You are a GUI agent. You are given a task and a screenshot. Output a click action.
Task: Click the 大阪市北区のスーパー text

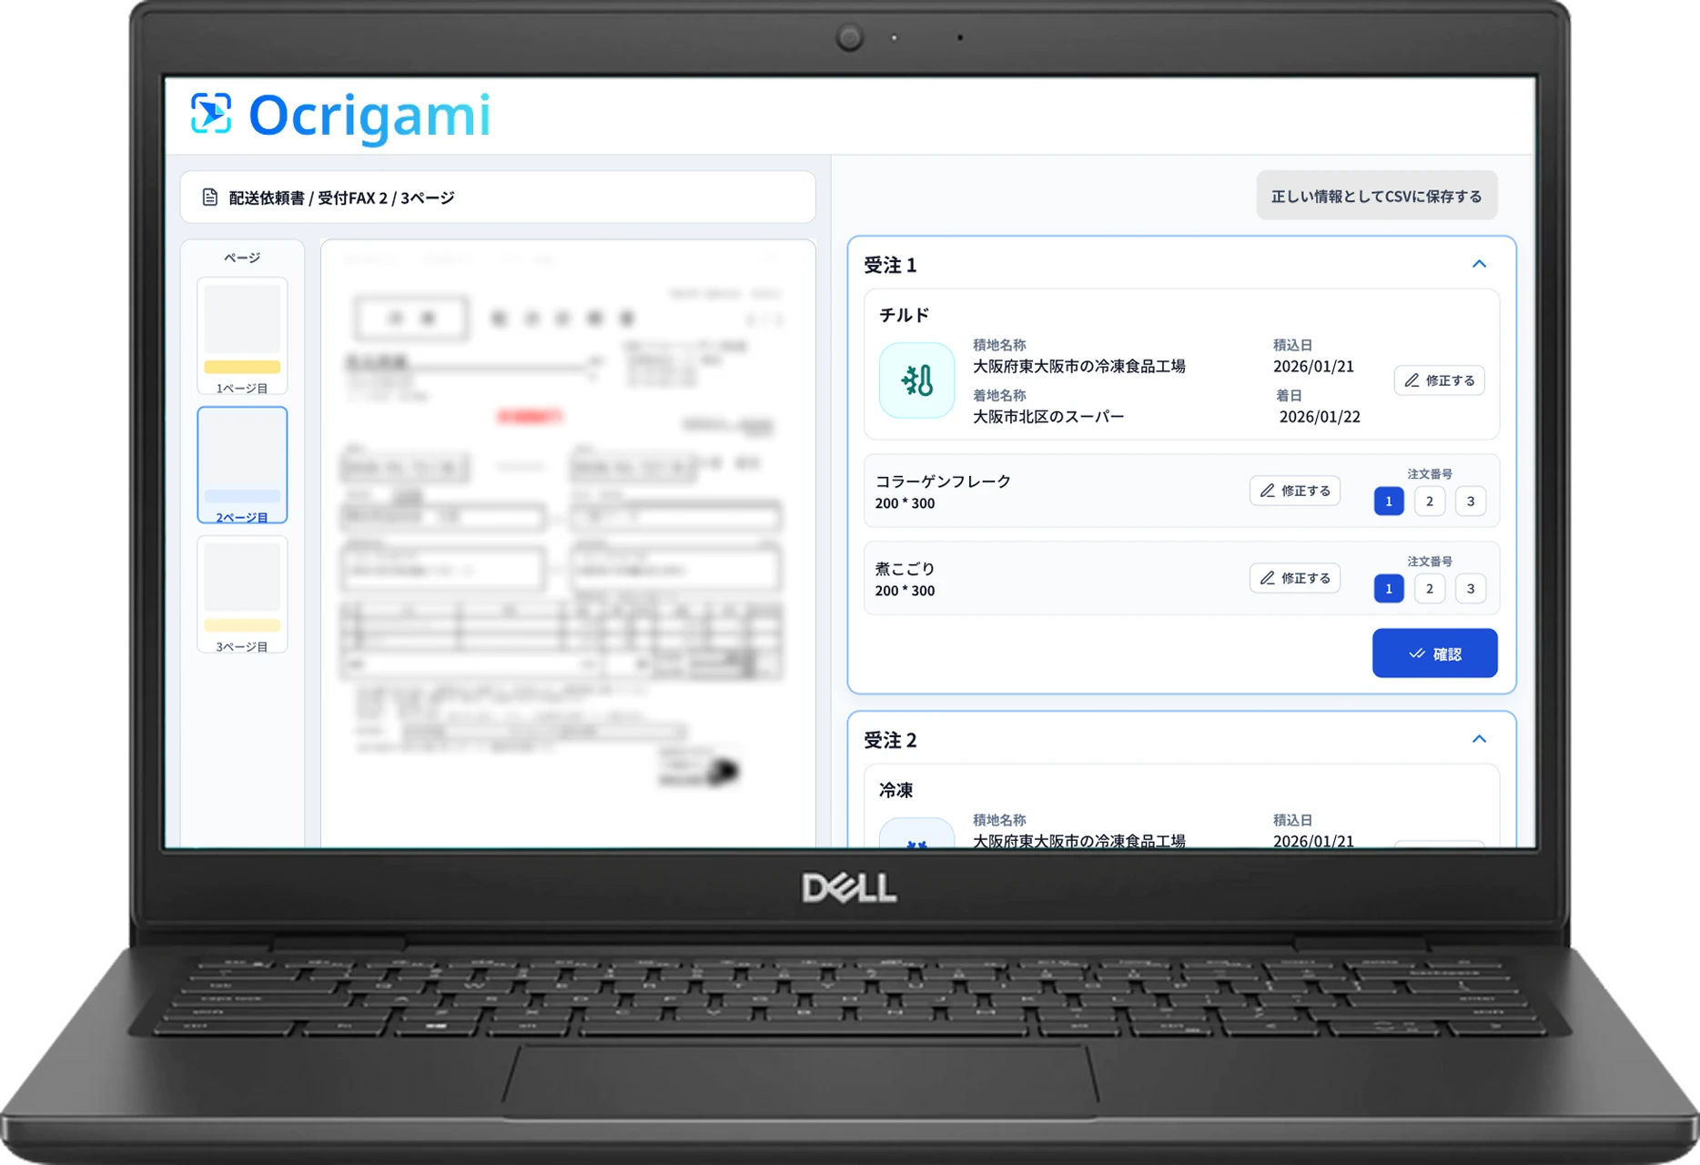click(1047, 416)
